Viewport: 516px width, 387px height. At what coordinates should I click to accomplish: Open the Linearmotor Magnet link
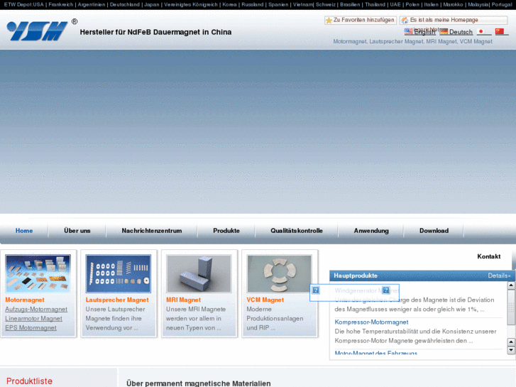(x=33, y=319)
